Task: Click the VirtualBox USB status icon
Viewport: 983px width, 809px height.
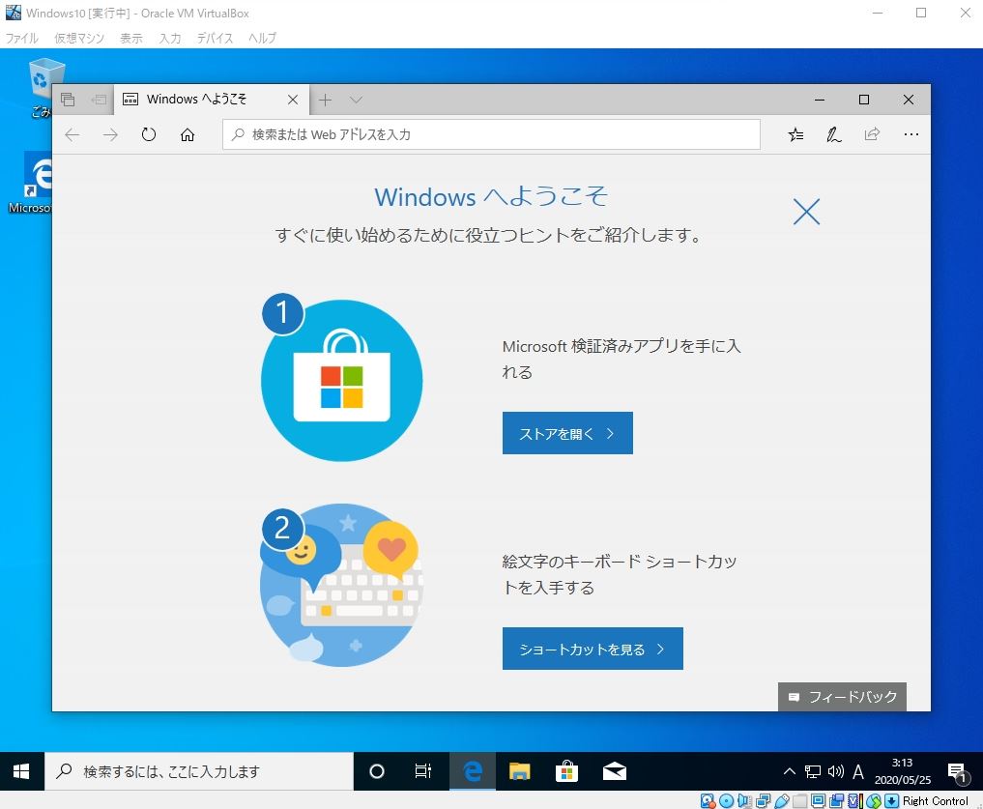Action: [782, 801]
